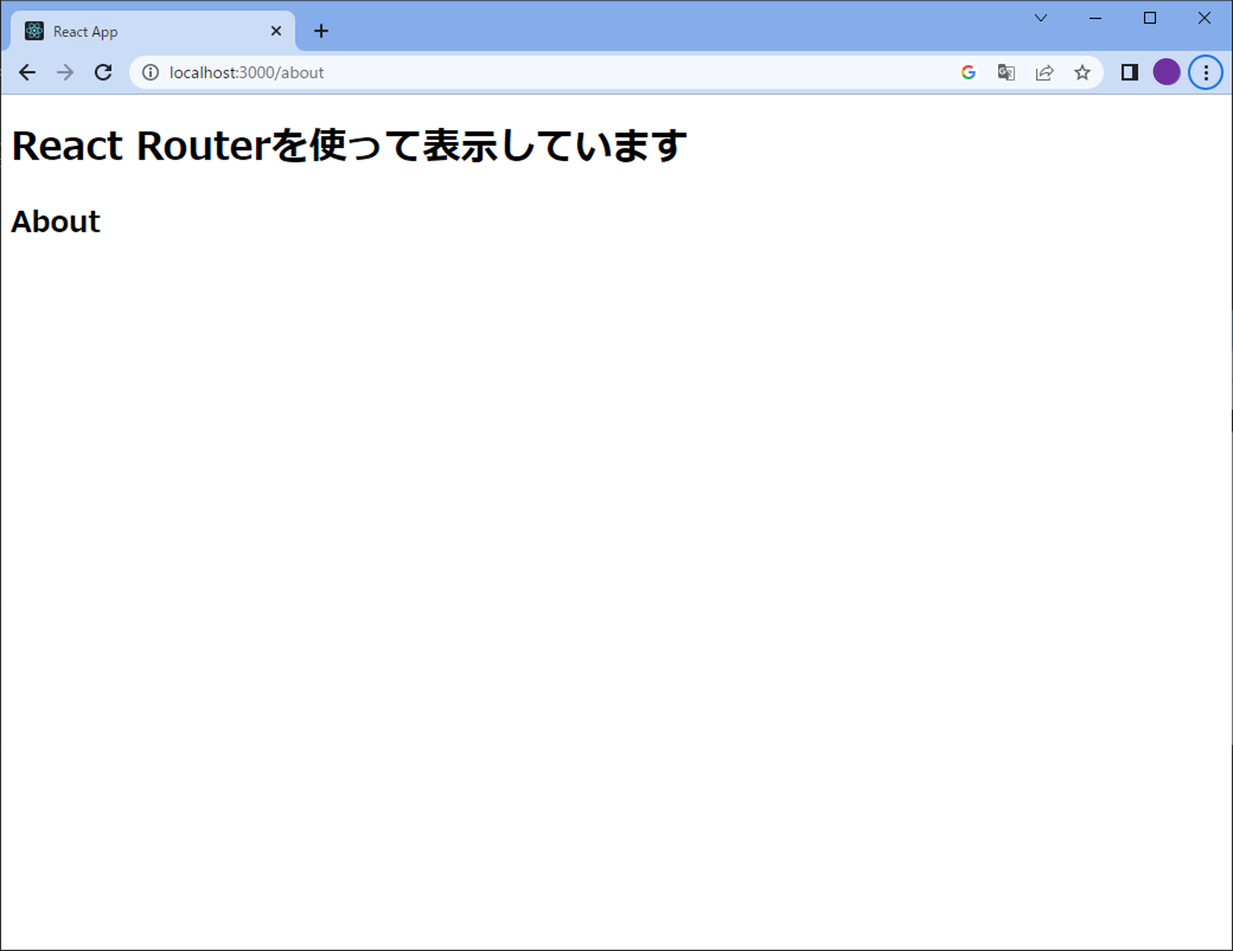Screen dimensions: 1233x951
Task: Open the translate page icon
Action: [1006, 73]
